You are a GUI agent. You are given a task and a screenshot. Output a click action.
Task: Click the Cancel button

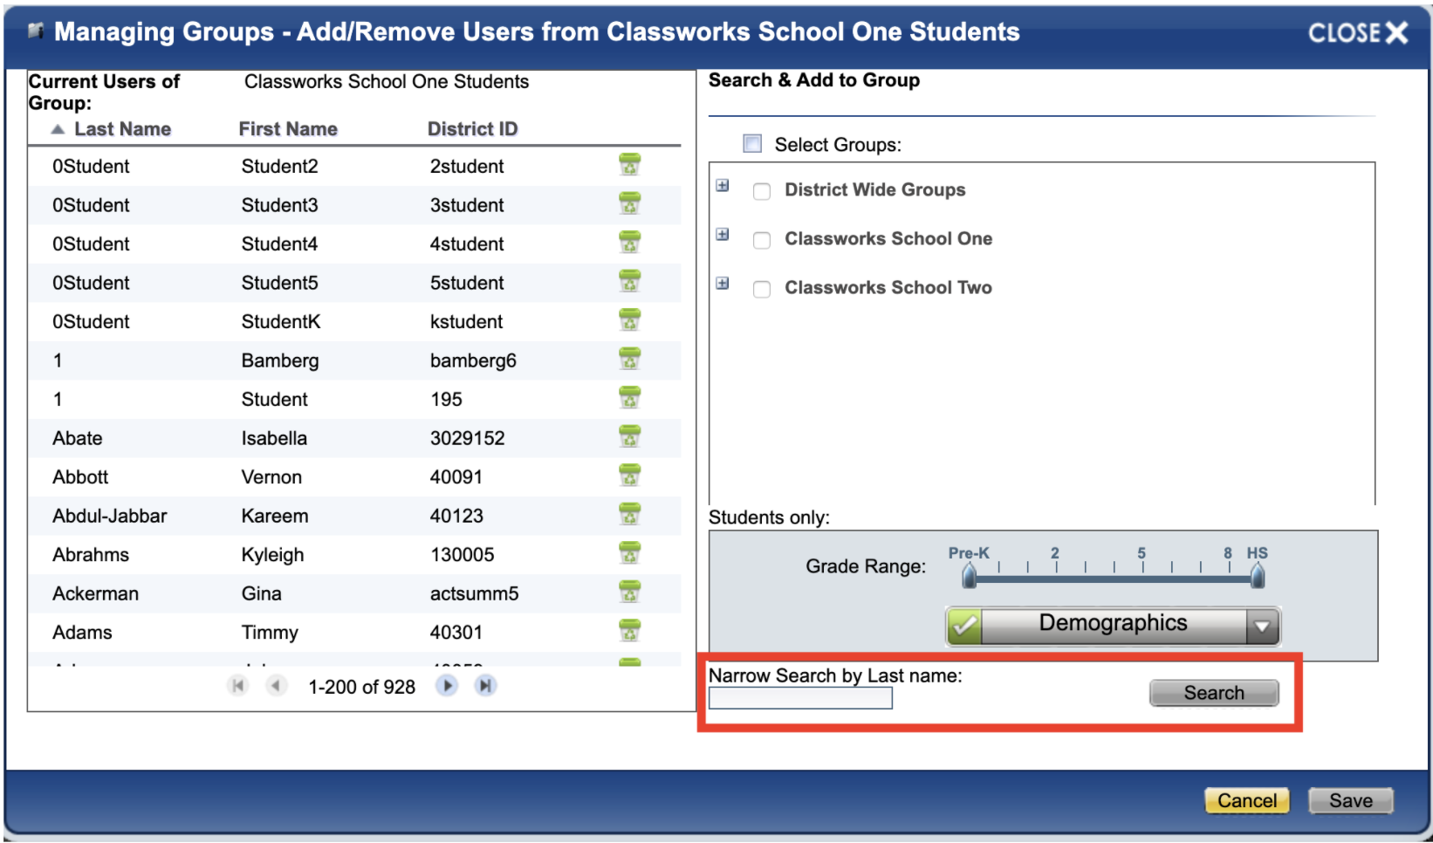tap(1247, 800)
